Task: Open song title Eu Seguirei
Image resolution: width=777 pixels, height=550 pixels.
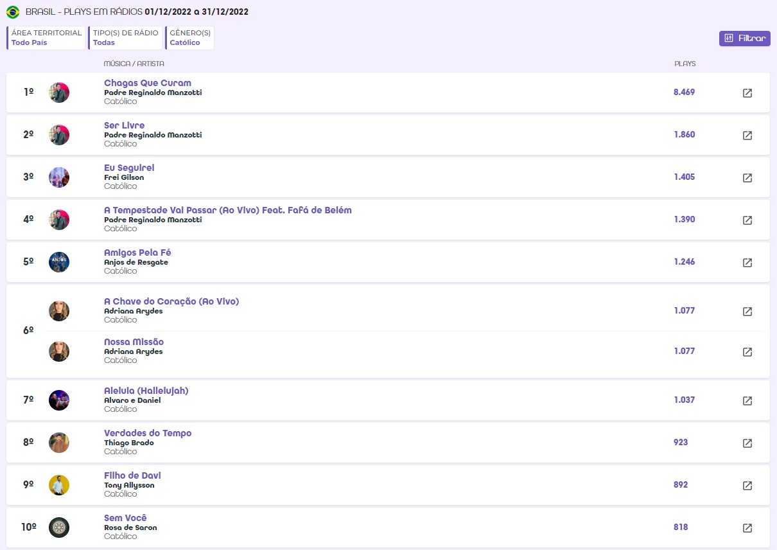Action: coord(129,168)
